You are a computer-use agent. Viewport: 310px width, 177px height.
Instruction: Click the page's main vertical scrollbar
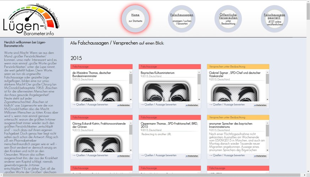(308, 88)
